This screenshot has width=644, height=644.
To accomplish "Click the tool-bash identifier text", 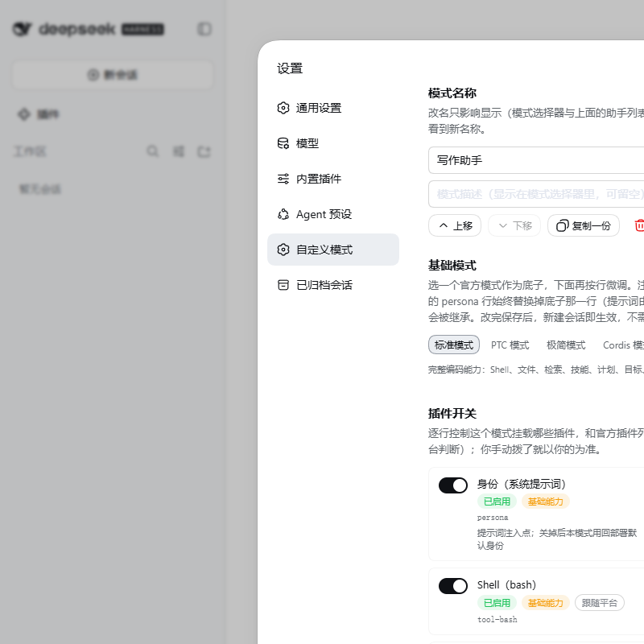I will point(497,619).
